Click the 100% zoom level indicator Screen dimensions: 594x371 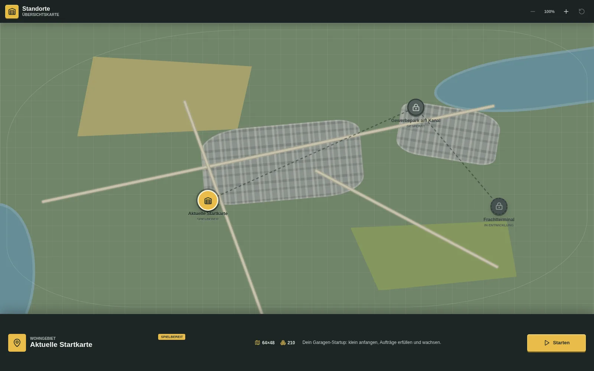coord(549,12)
